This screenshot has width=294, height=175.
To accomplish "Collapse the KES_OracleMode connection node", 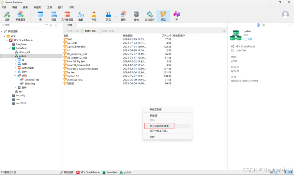I will click(x=7, y=40).
